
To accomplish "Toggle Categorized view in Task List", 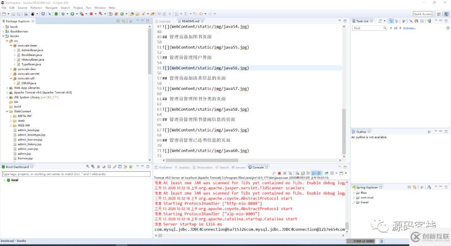I will click(x=391, y=21).
